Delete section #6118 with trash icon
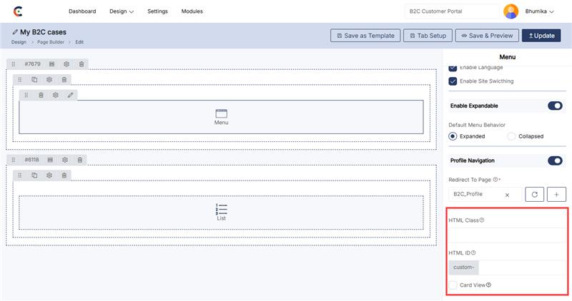 click(80, 160)
